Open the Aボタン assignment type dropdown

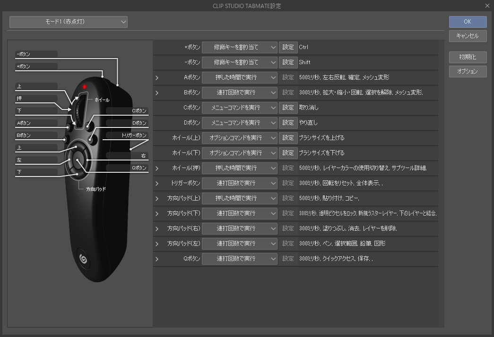pyautogui.click(x=240, y=77)
